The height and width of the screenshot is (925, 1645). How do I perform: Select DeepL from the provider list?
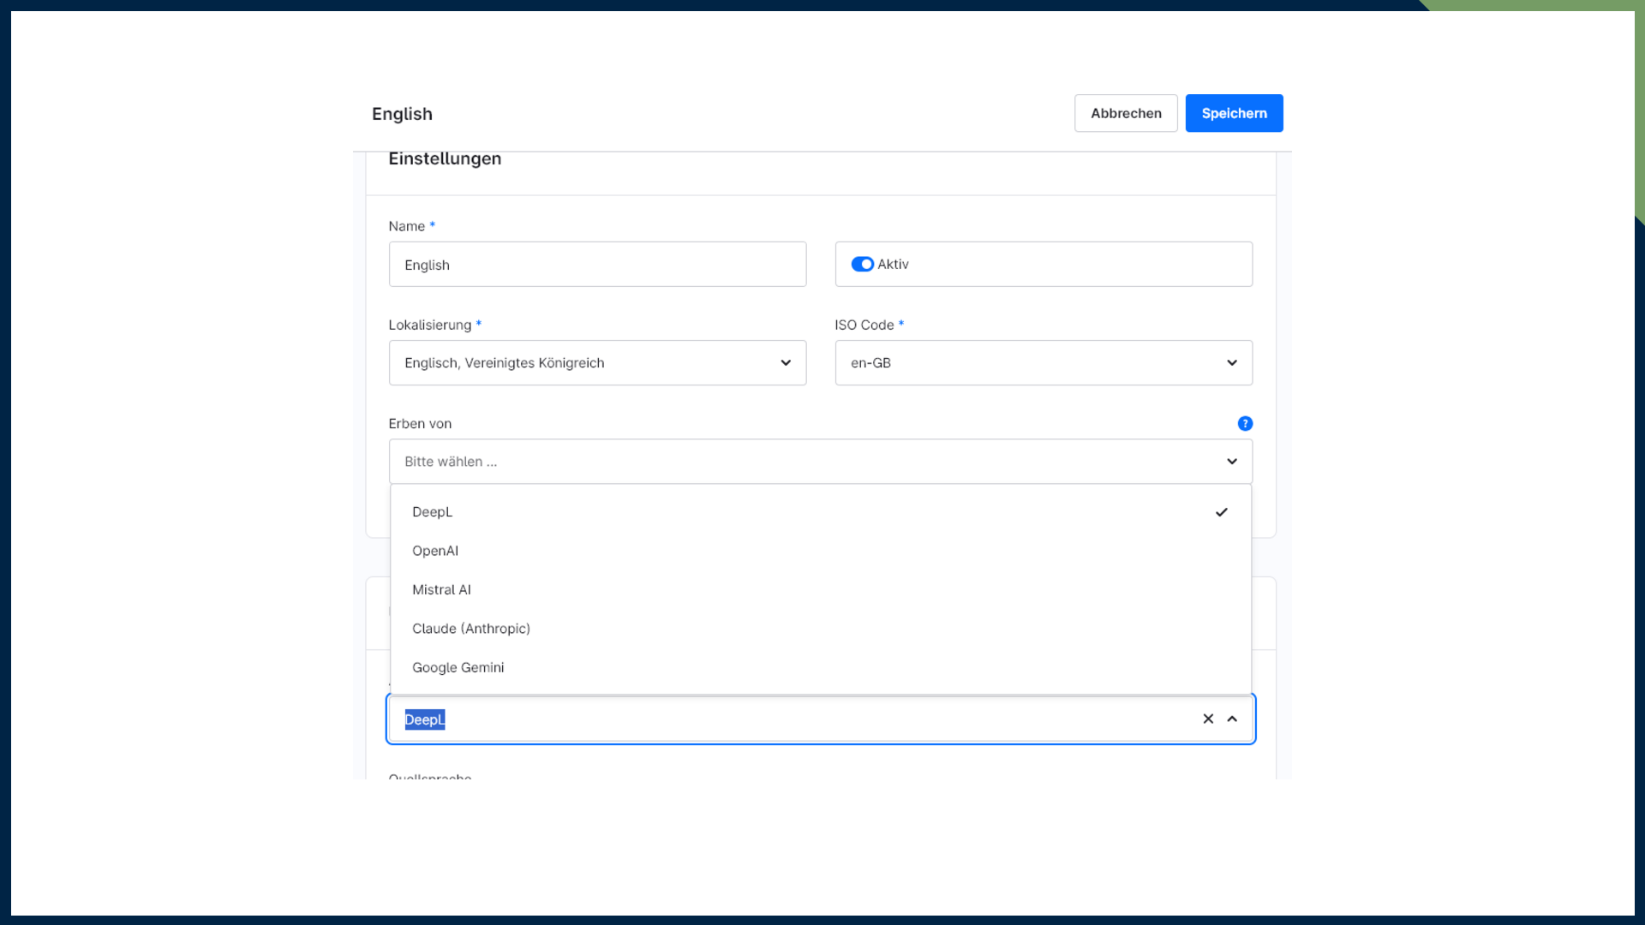coord(433,512)
